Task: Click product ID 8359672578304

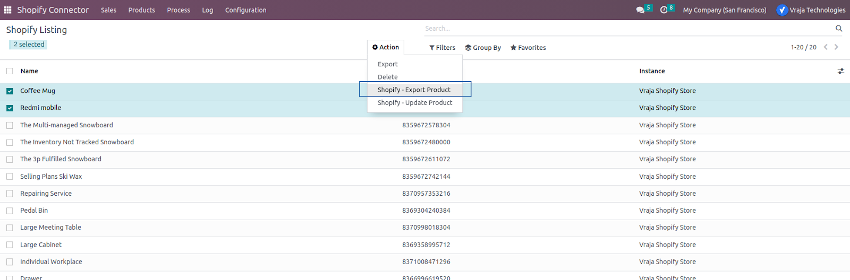Action: tap(426, 125)
